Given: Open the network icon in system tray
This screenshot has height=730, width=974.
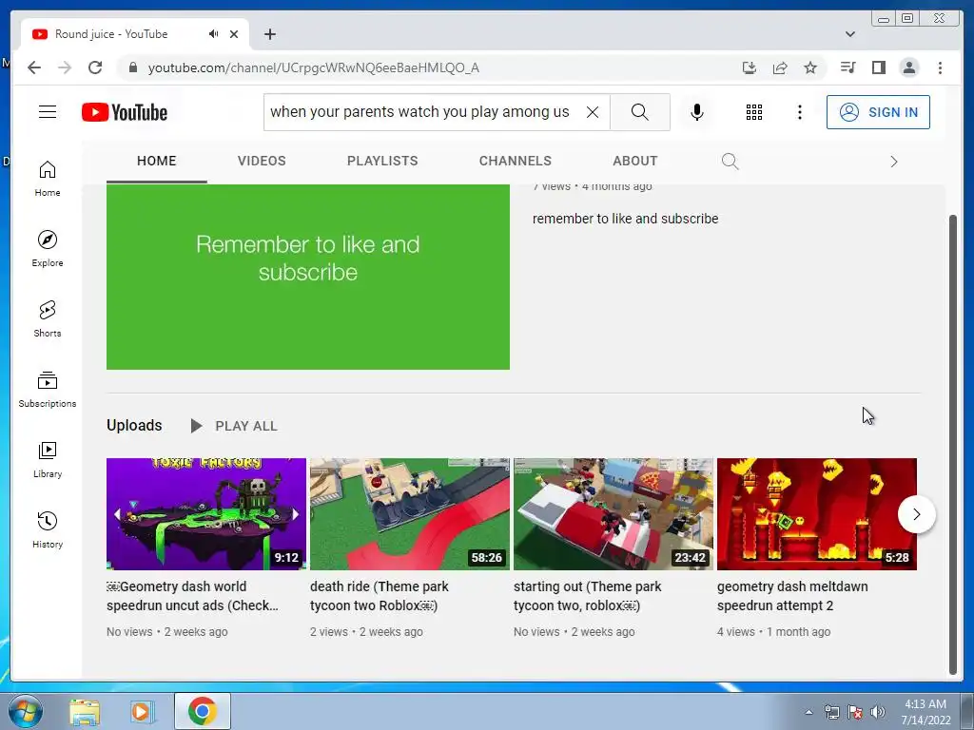Looking at the screenshot, I should point(831,712).
